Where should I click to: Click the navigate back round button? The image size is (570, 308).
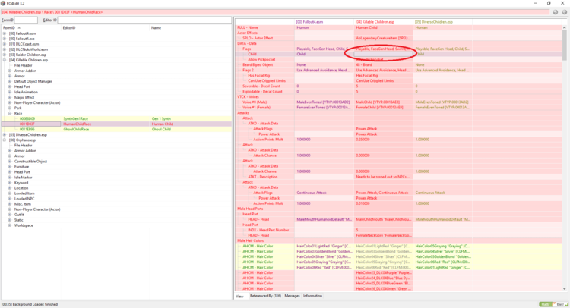click(x=556, y=12)
